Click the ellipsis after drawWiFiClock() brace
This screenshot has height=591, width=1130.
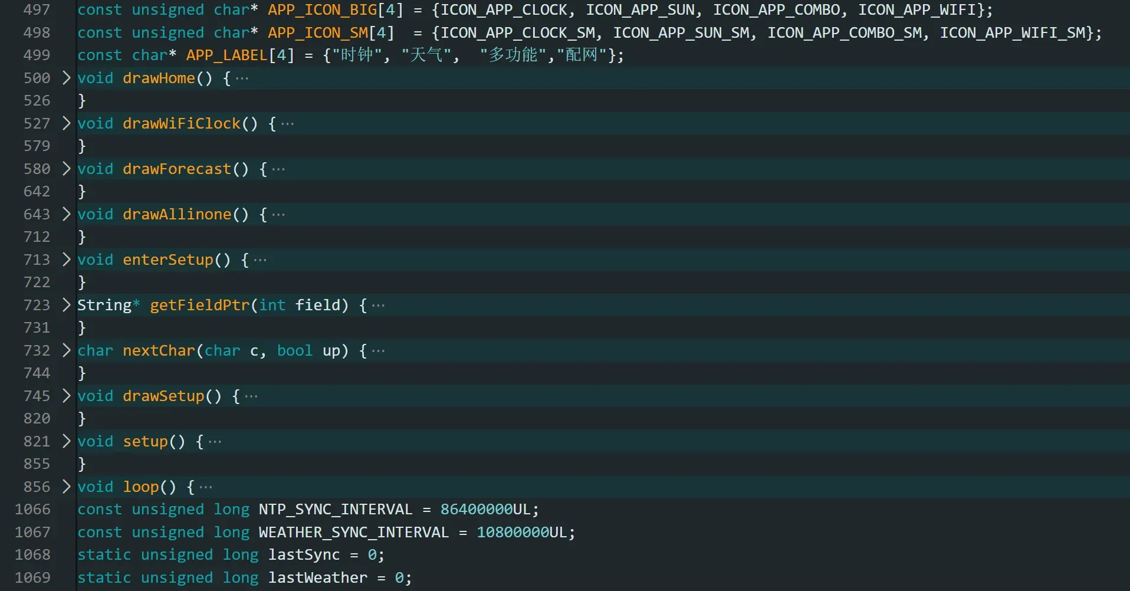[287, 124]
